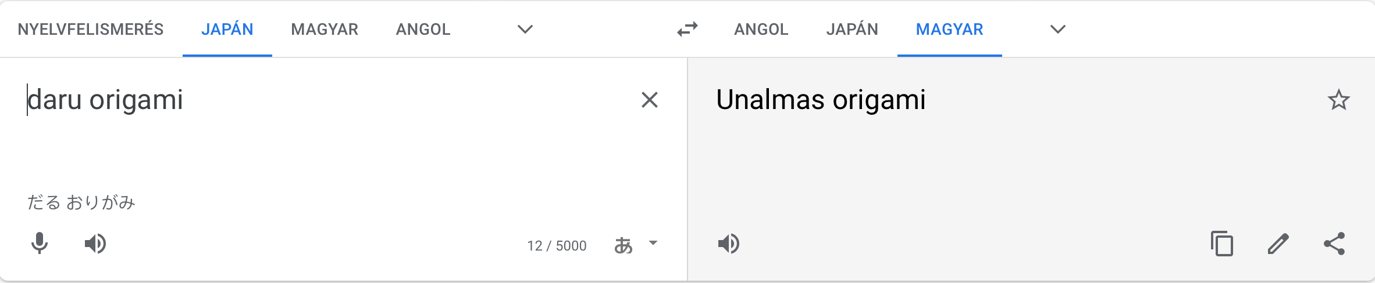
Task: Copy the translation to clipboard
Action: (x=1222, y=244)
